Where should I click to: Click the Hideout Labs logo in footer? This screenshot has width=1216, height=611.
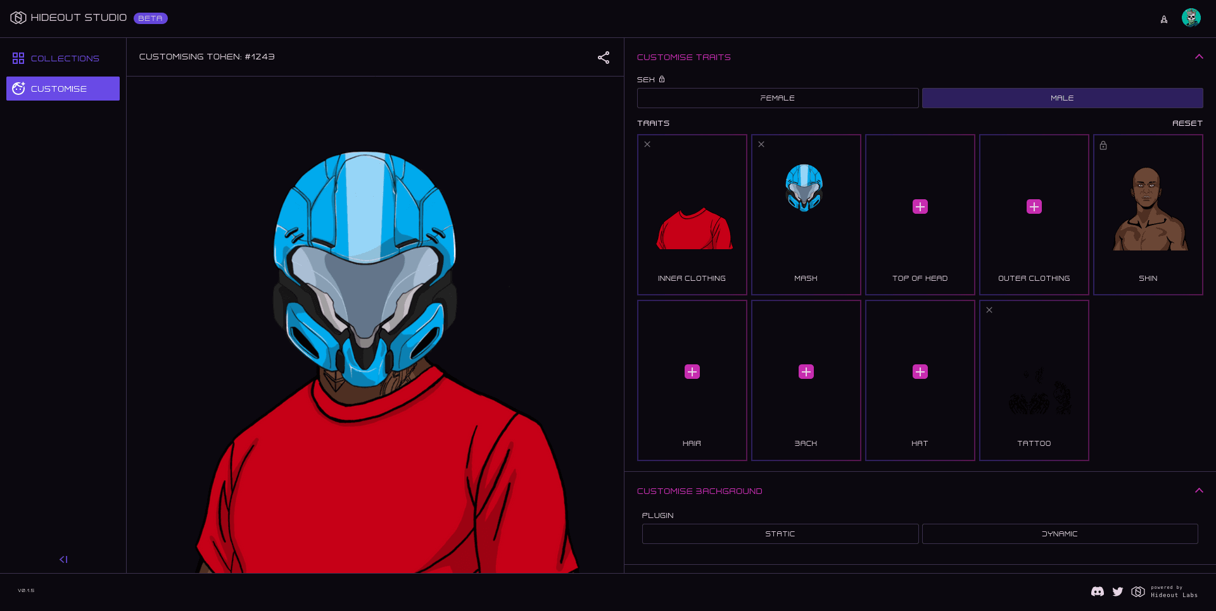click(1138, 592)
